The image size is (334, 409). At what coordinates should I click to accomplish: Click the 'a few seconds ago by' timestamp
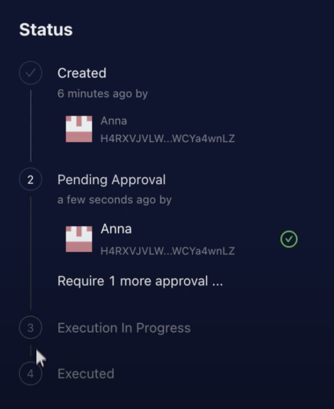coord(114,200)
